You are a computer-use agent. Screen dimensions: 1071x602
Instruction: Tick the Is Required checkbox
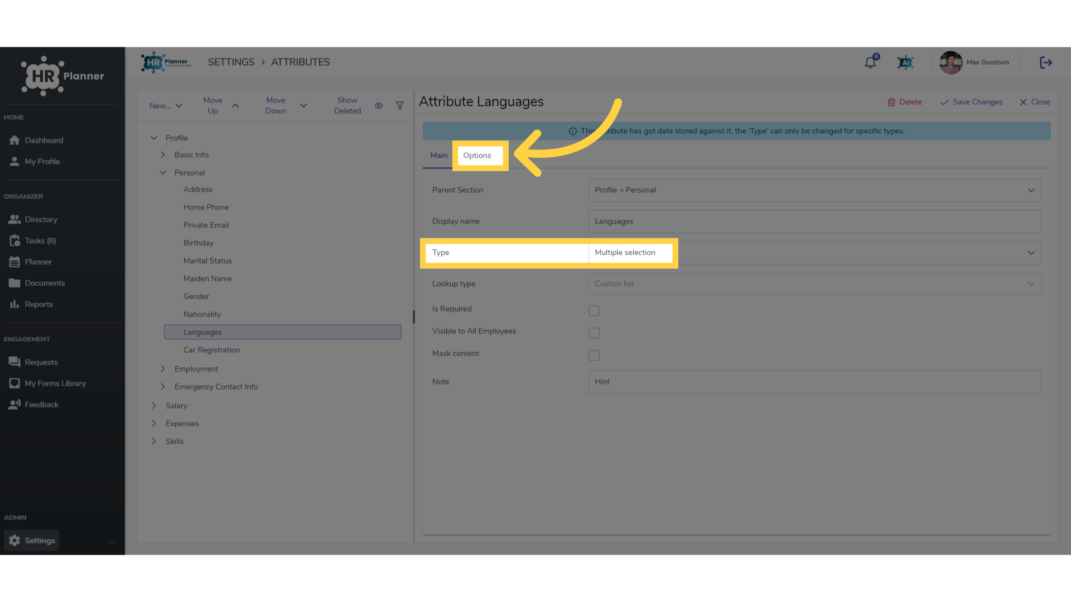point(594,310)
